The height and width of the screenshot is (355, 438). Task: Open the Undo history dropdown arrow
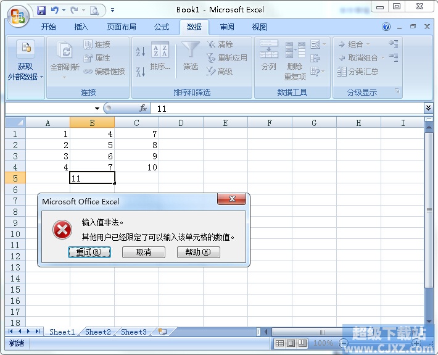(x=64, y=10)
